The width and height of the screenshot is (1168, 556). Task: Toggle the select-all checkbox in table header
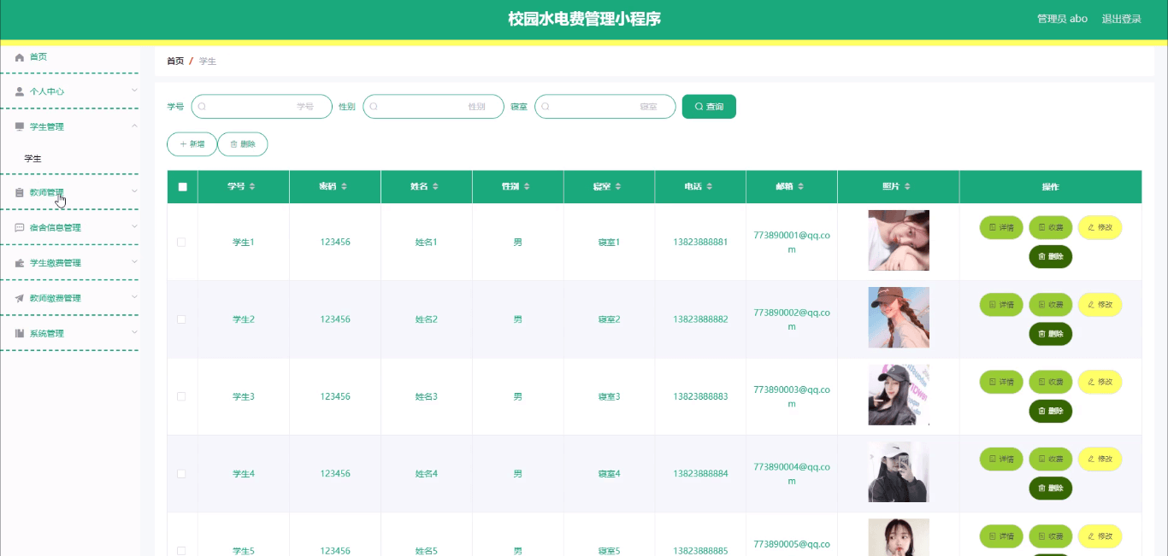coord(181,186)
